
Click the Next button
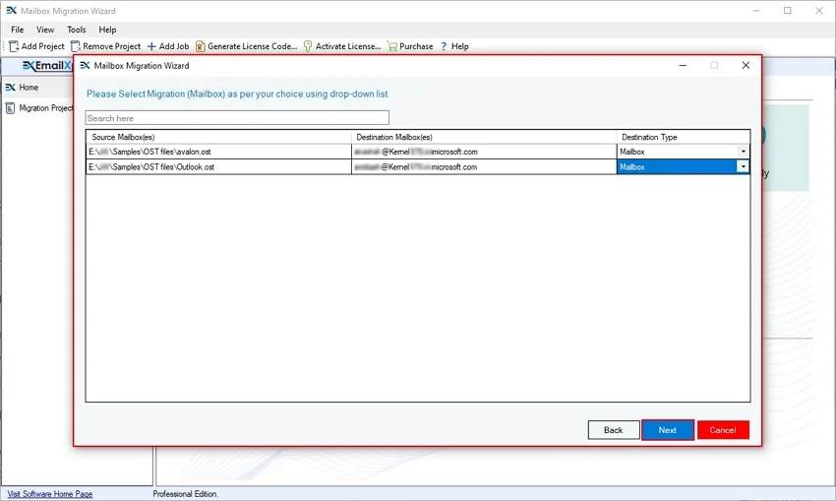(x=668, y=430)
